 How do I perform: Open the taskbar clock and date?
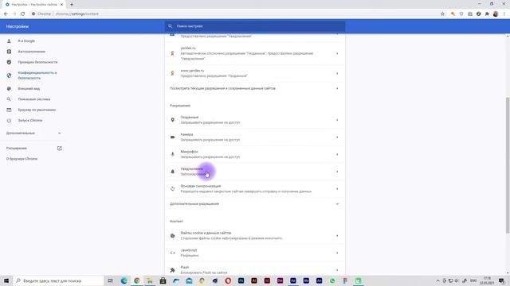tap(487, 280)
